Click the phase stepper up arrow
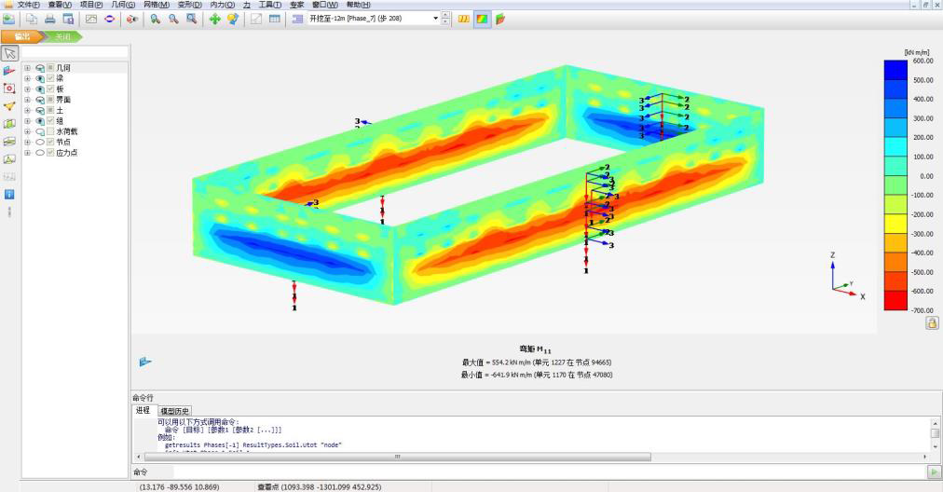Viewport: 943px width, 492px height. 445,15
